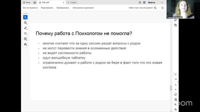Click Найти текст или инструмент search field
200x112 pixels.
tap(141, 8)
